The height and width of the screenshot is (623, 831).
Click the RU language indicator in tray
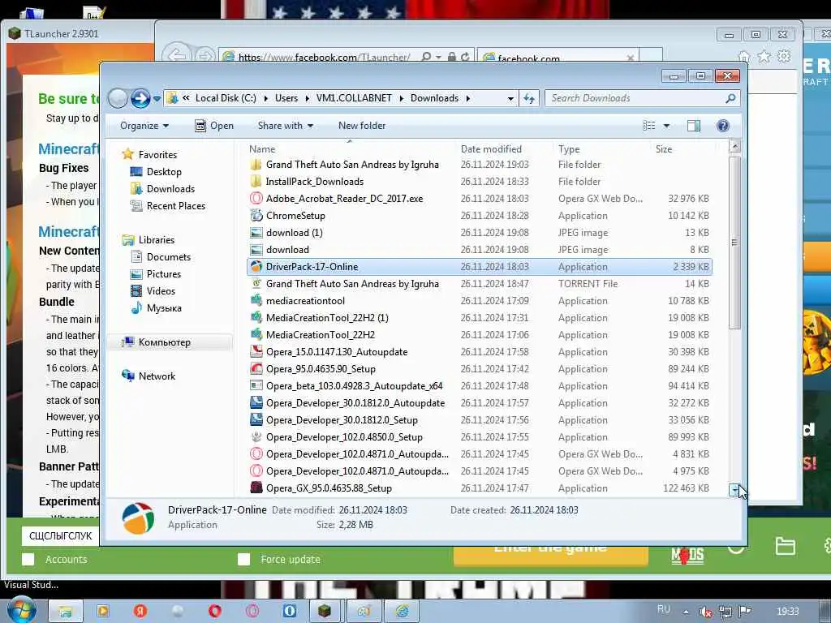click(664, 609)
